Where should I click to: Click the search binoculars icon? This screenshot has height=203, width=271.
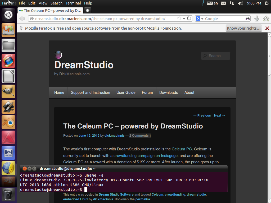click(248, 19)
